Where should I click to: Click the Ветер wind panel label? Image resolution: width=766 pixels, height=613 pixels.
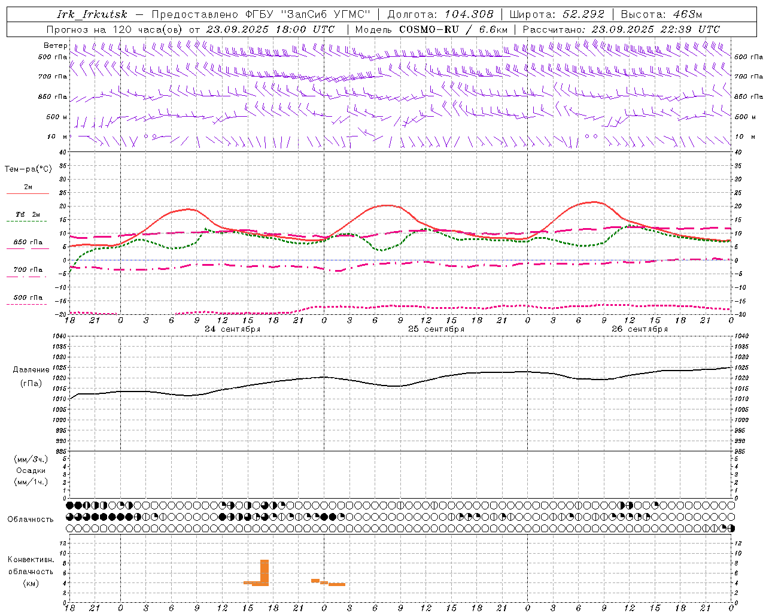point(55,45)
